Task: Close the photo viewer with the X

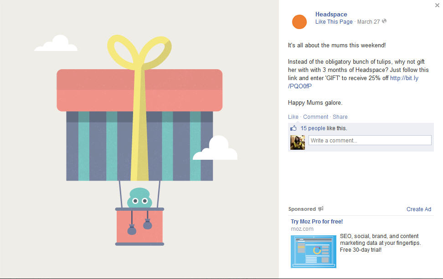Action: pyautogui.click(x=437, y=5)
